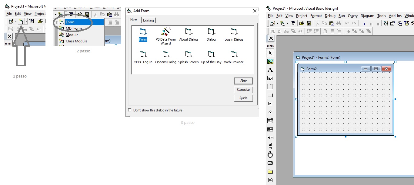Choose MDI Form from the Add dropdown menu
This screenshot has width=414, height=185.
point(81,28)
